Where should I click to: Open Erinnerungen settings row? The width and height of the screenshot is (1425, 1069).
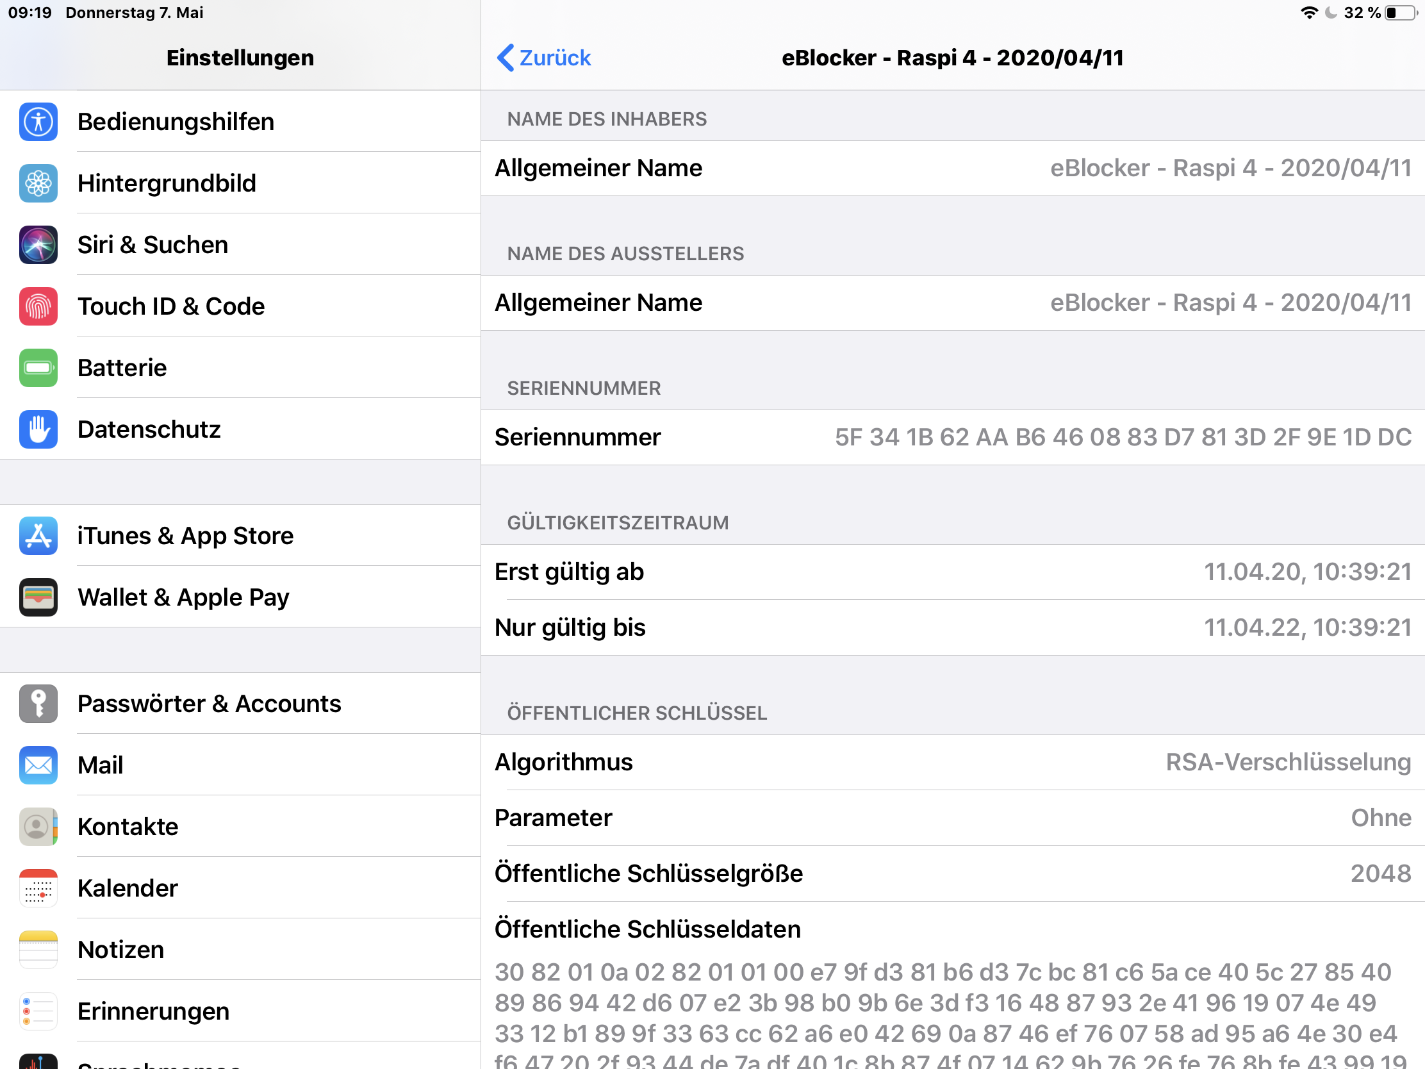point(240,1011)
